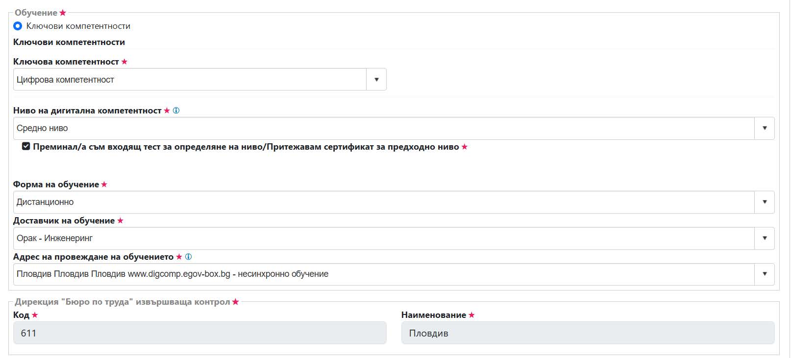Viewport: 791px width, 358px height.
Task: Select the Ключови компетентности radio button
Action: pyautogui.click(x=18, y=26)
